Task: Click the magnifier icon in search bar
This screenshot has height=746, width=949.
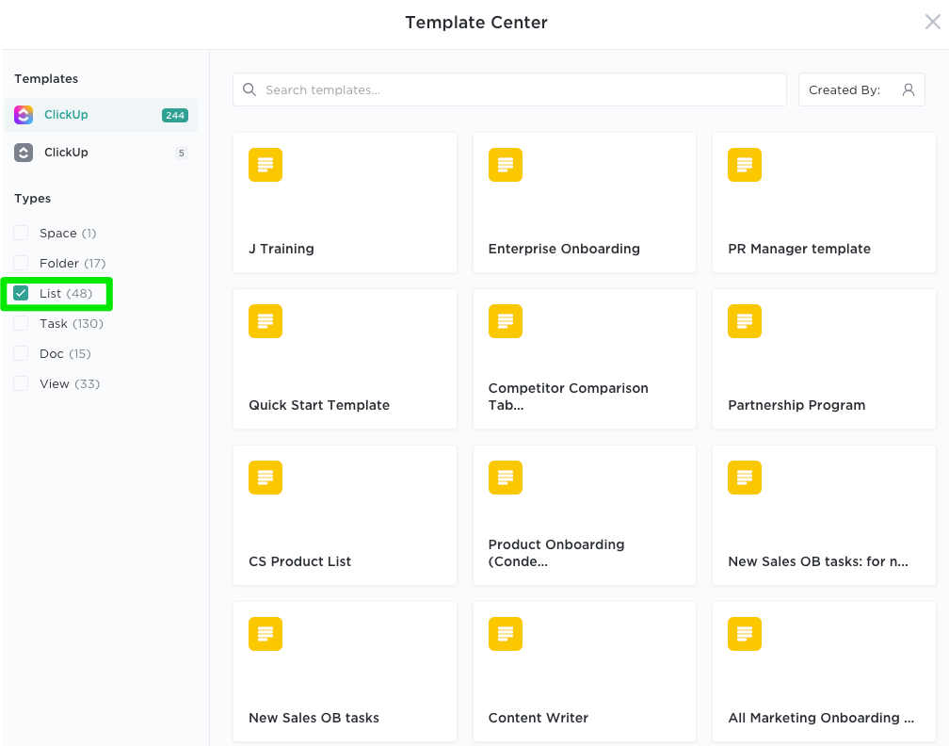Action: tap(249, 89)
